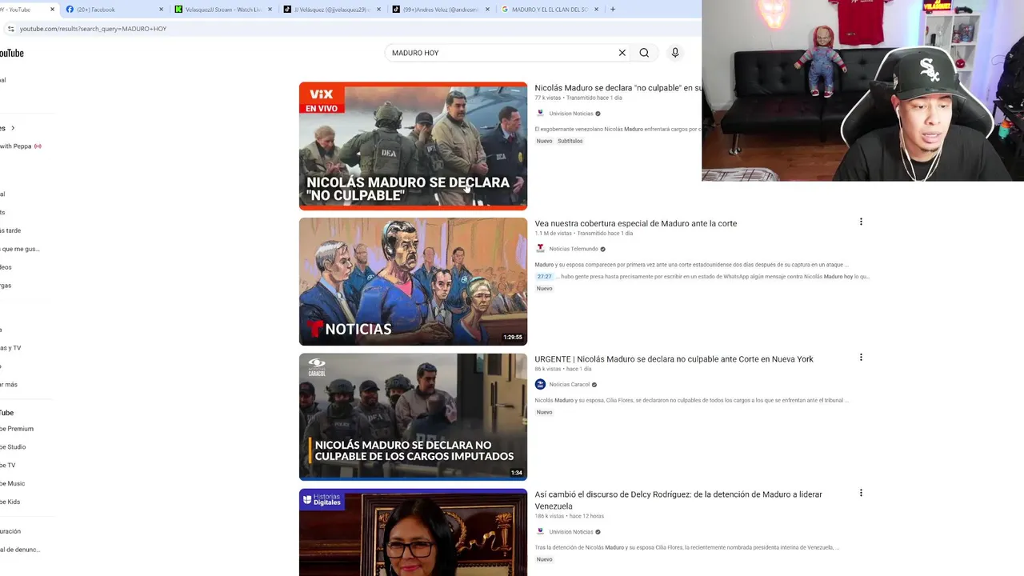Image resolution: width=1024 pixels, height=576 pixels.
Task: View site information icon in address bar
Action: [x=10, y=29]
